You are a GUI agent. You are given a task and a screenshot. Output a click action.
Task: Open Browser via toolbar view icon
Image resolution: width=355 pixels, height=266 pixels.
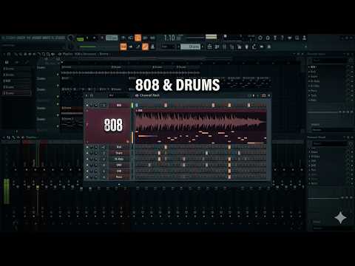[152, 47]
